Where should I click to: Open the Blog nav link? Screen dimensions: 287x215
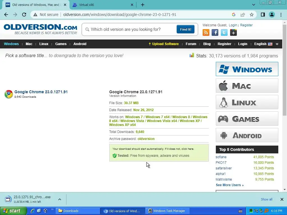click(207, 44)
